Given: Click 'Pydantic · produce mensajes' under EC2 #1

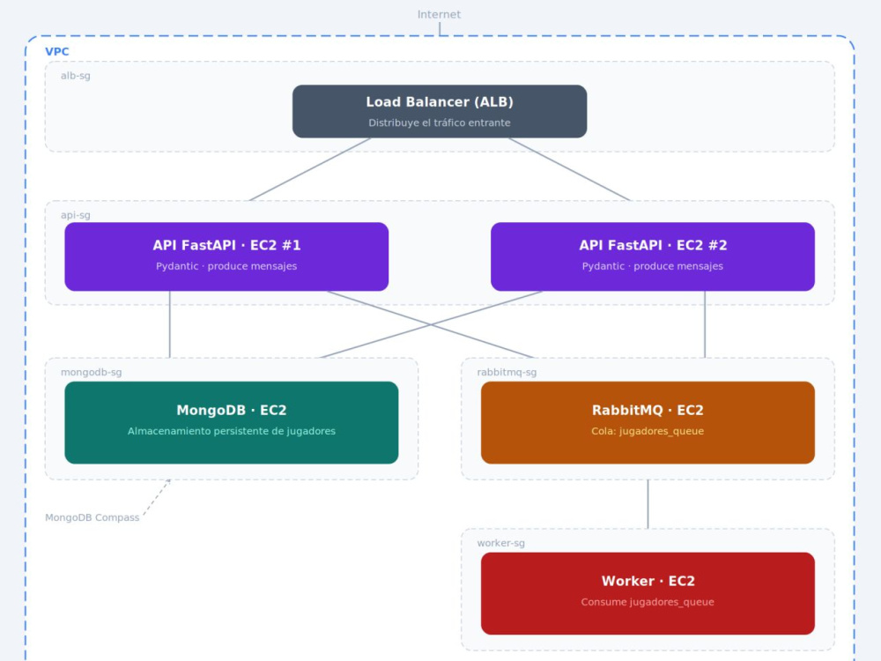Looking at the screenshot, I should click(x=226, y=266).
